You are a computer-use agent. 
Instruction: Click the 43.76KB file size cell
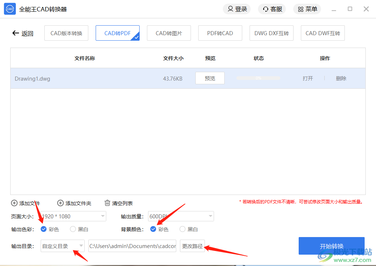(173, 79)
